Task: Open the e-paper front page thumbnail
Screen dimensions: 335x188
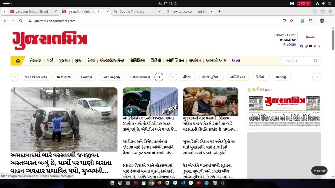Action: pos(284,111)
